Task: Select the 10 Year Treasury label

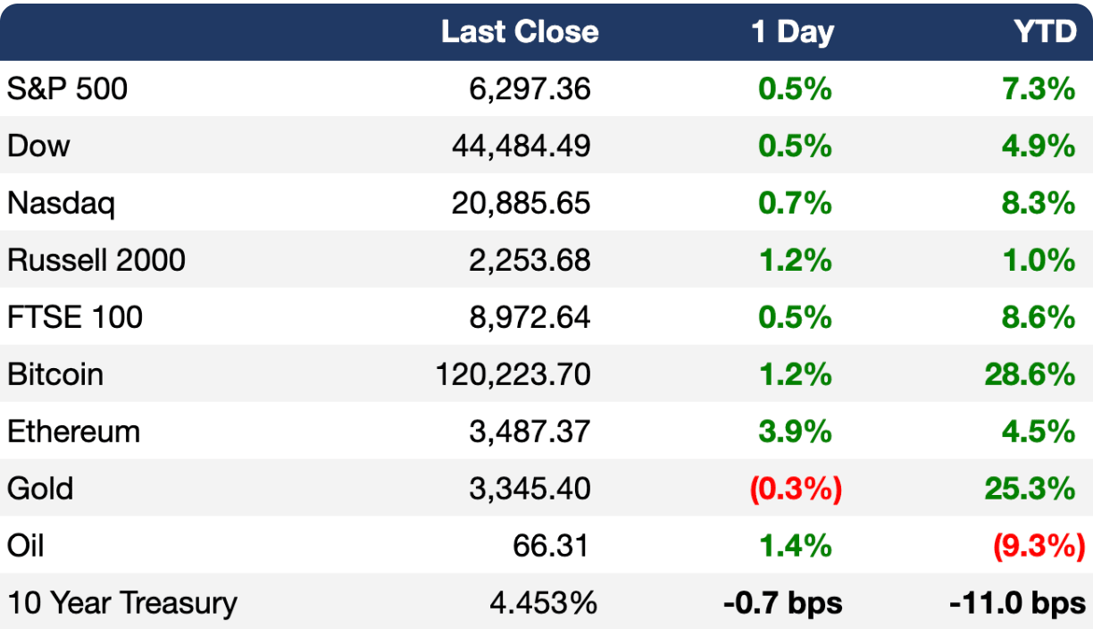Action: [x=122, y=603]
